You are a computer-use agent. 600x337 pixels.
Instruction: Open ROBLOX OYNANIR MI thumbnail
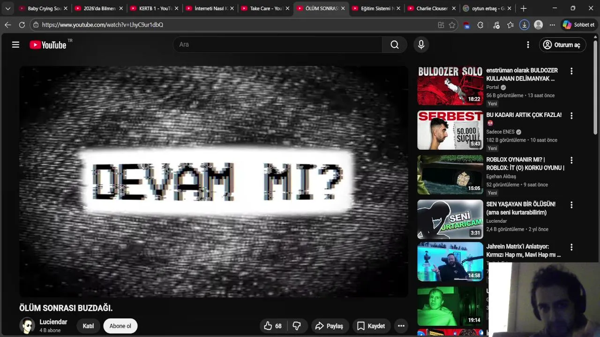point(450,175)
